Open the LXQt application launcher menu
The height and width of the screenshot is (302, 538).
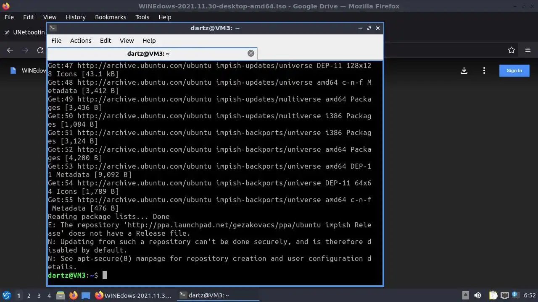coord(7,295)
